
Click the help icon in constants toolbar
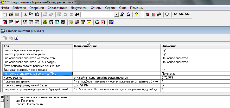[16, 38]
